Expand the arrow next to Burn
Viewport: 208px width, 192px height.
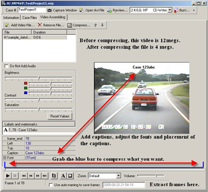coord(194,11)
